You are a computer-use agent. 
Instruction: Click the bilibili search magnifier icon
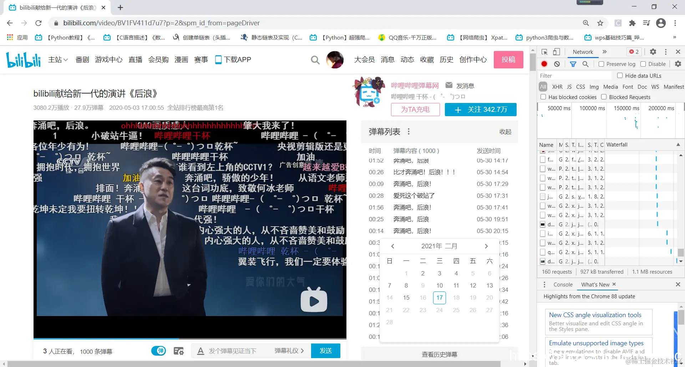pyautogui.click(x=315, y=60)
